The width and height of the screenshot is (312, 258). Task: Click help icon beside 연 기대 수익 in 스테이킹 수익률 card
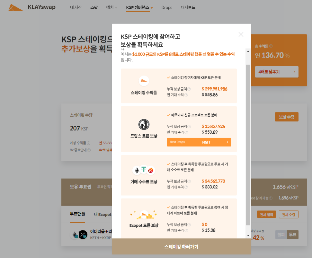(x=186, y=95)
